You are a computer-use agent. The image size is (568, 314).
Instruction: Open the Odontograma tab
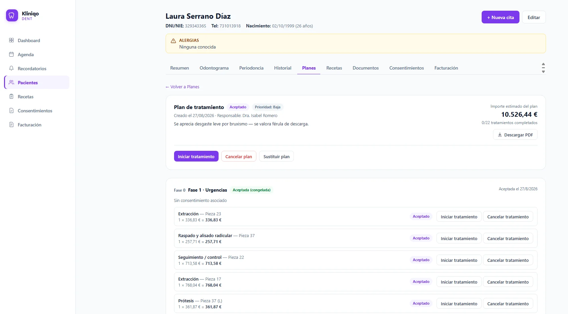click(214, 68)
